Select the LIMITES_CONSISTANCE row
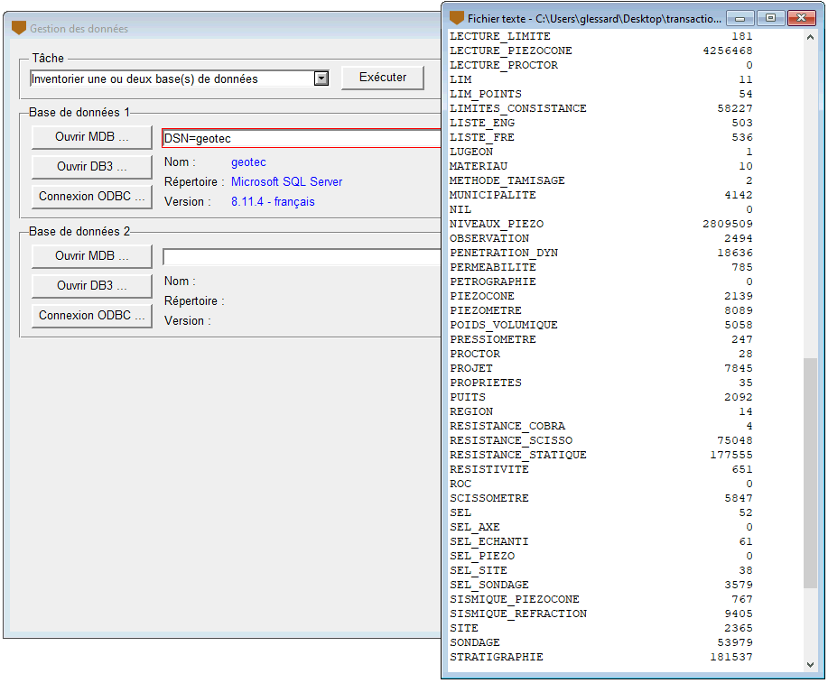Viewport: 828px width, 683px height. pyautogui.click(x=601, y=109)
